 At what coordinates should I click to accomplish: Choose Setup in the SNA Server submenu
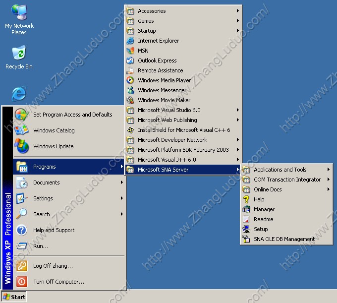click(x=286, y=229)
